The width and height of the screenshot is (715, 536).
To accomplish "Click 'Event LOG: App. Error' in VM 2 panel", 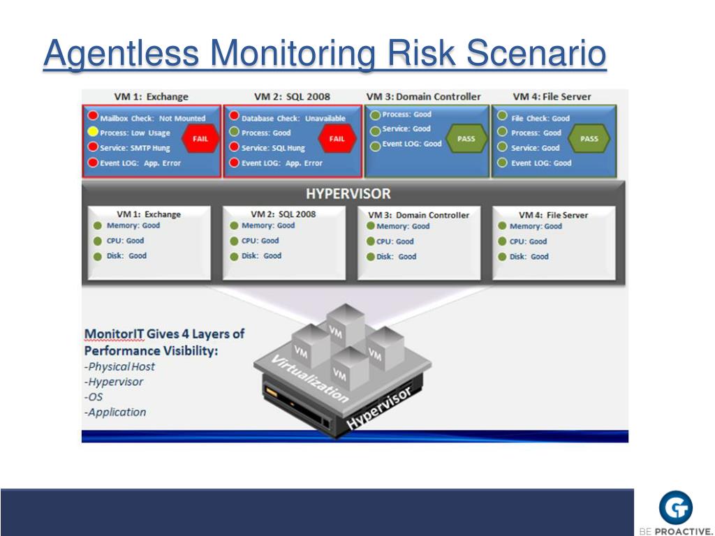I will pos(282,163).
